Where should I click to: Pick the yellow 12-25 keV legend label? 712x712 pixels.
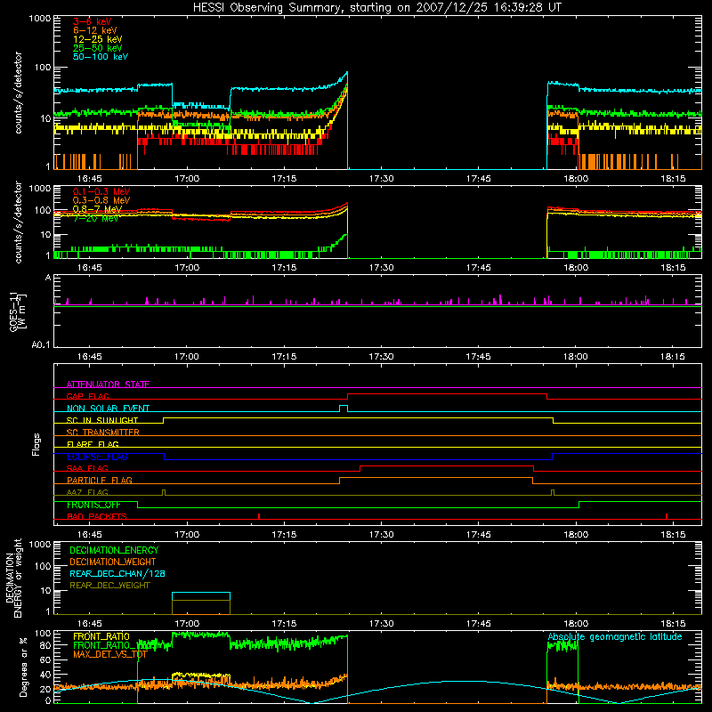pyautogui.click(x=98, y=39)
